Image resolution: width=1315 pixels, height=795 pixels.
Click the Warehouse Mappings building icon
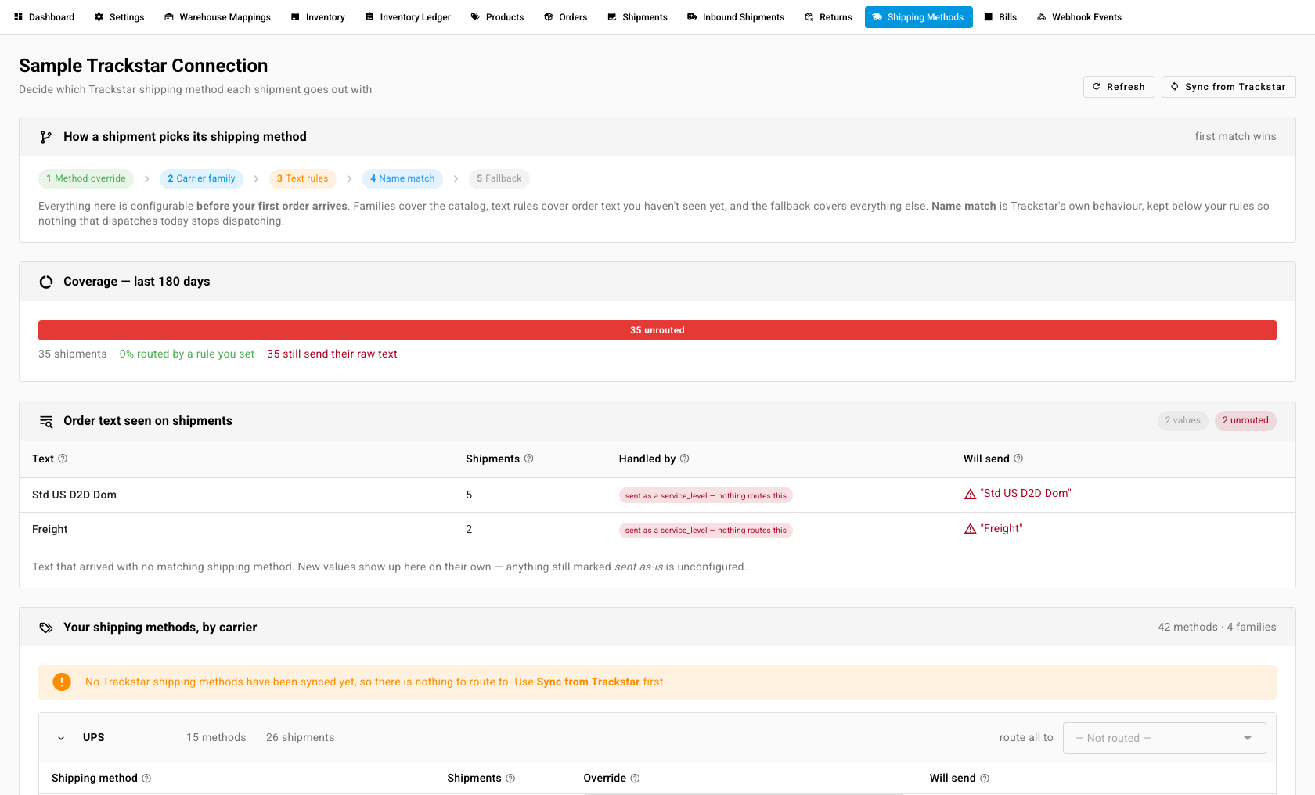point(169,17)
